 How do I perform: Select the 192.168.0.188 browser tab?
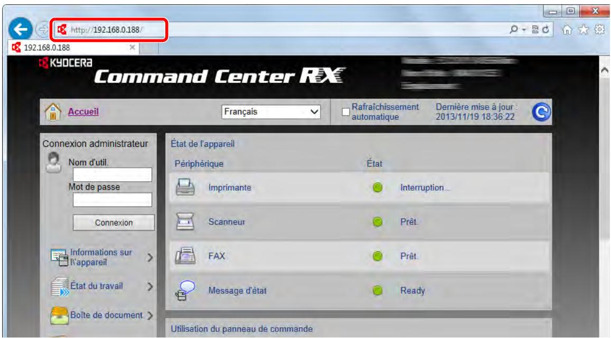click(74, 48)
